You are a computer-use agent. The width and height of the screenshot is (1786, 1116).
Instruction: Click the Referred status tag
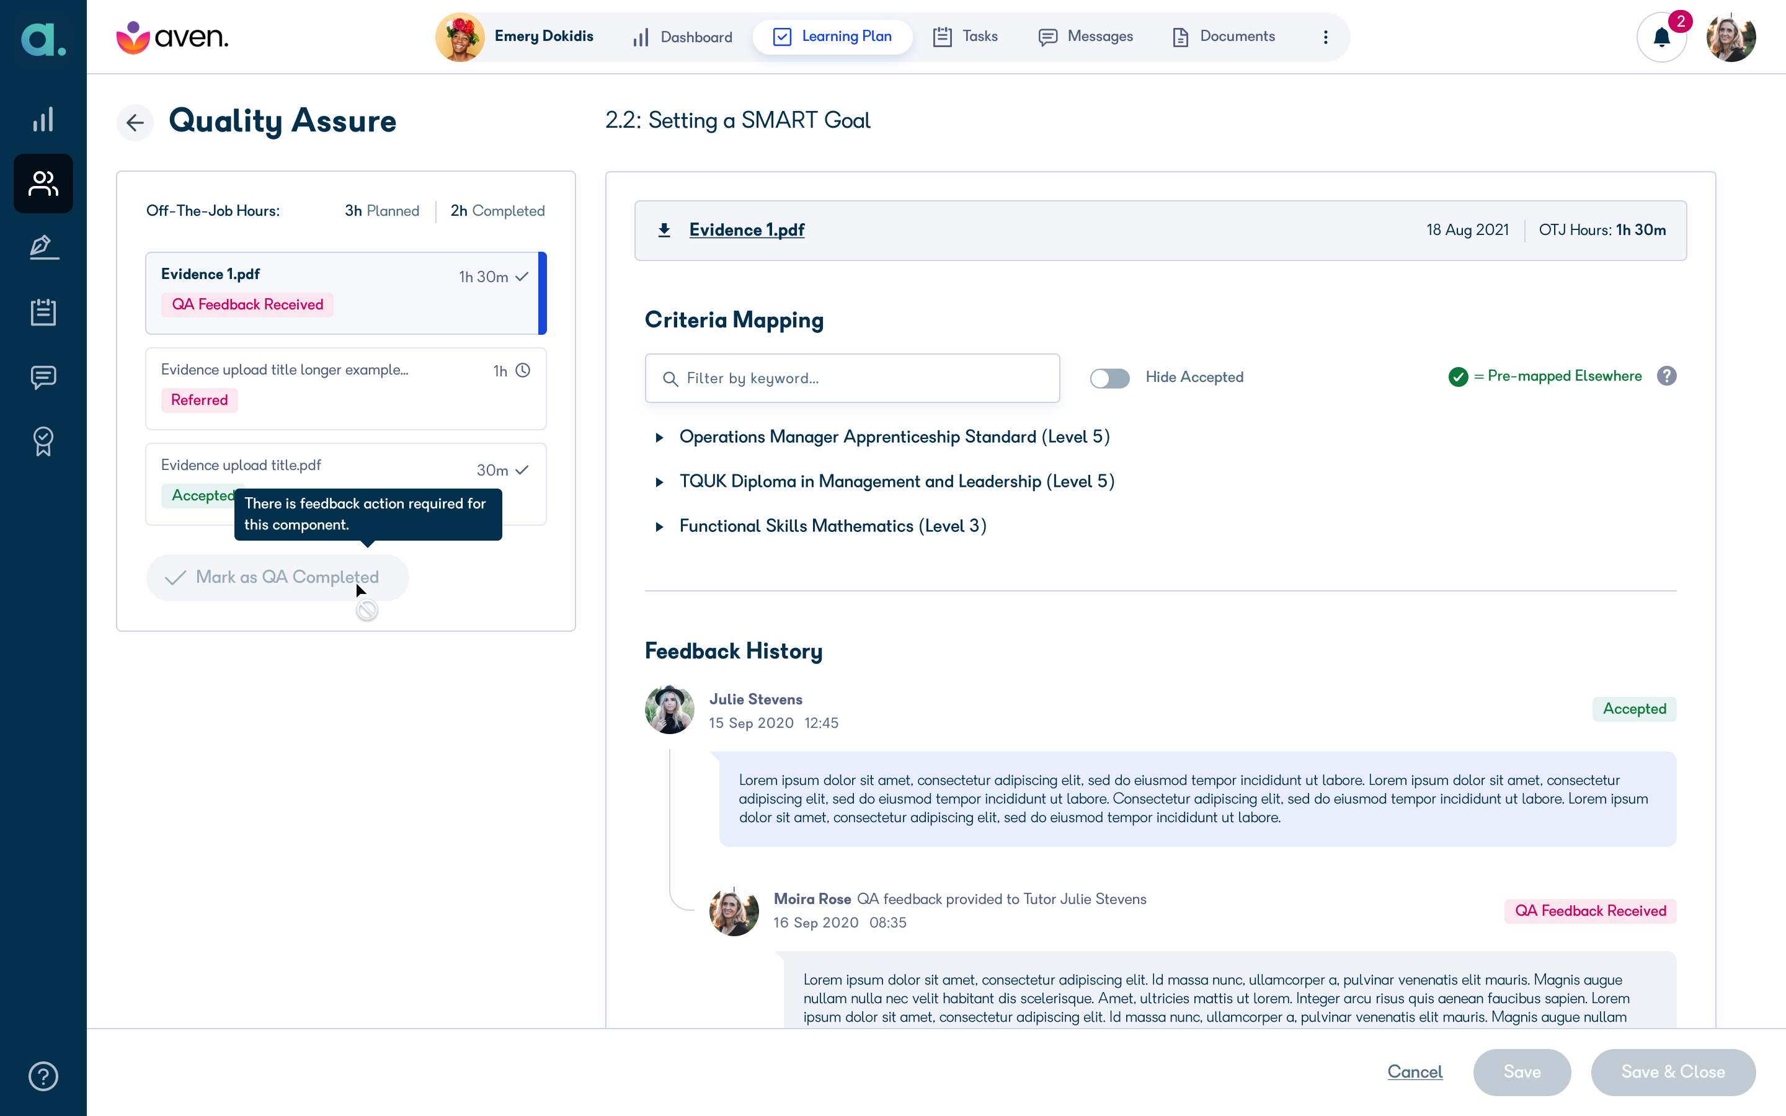199,400
